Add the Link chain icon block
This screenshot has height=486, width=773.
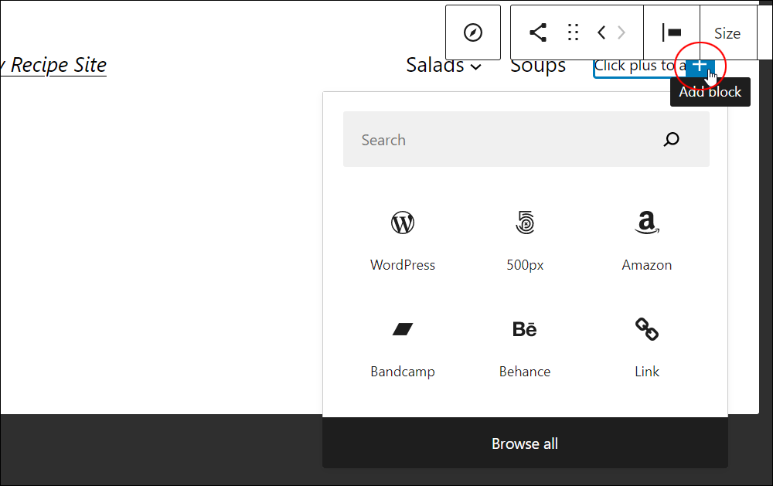(647, 348)
